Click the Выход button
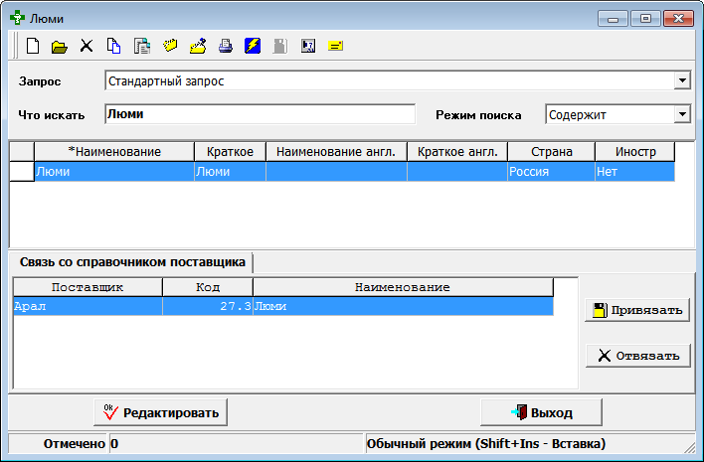704x462 pixels. coord(540,411)
